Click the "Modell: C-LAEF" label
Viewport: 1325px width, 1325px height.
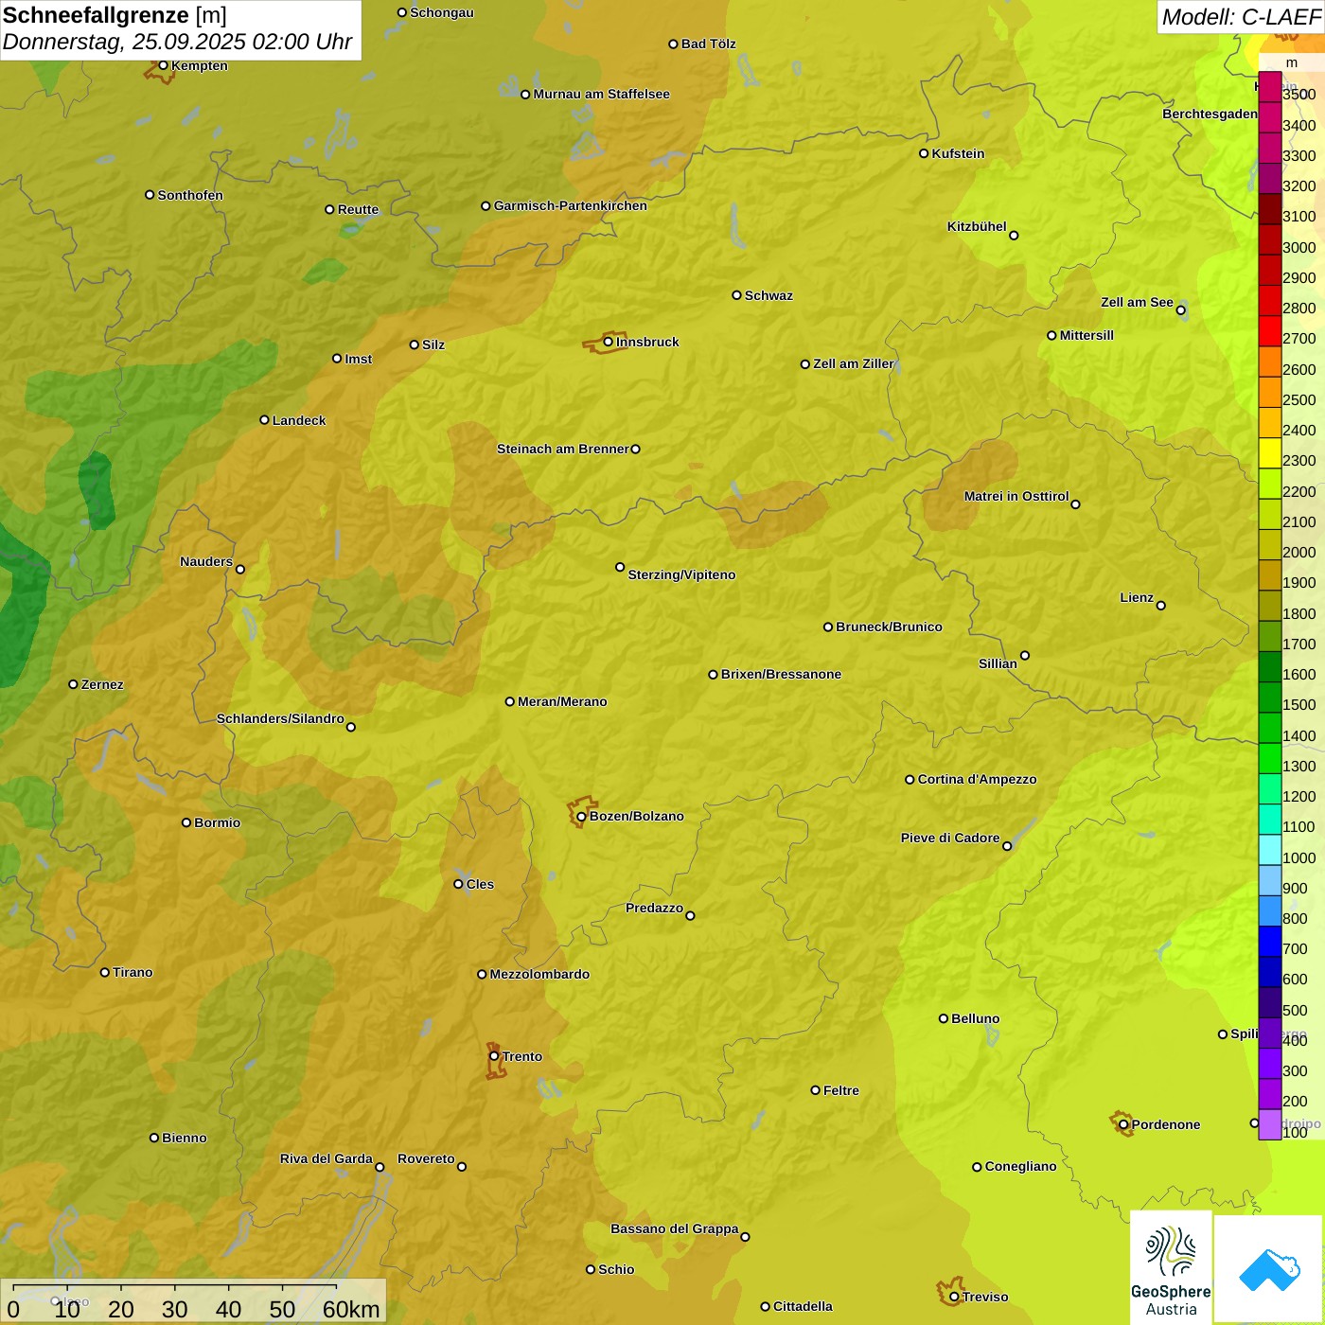[x=1241, y=17]
